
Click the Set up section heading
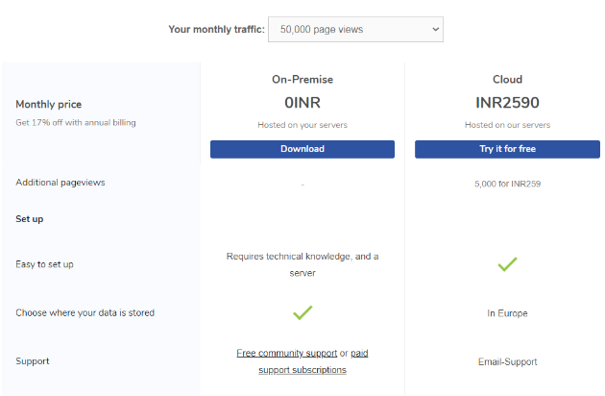[30, 219]
